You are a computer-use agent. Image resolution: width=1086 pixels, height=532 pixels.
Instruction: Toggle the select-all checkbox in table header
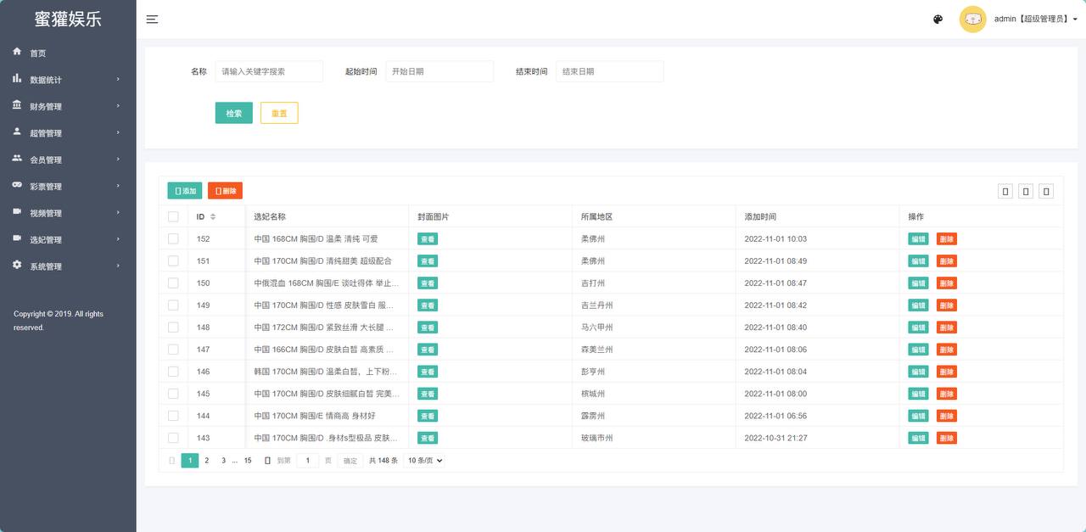(x=173, y=216)
